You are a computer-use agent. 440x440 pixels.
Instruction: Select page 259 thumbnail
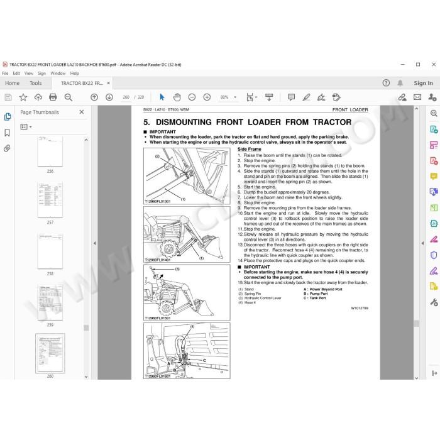pyautogui.click(x=50, y=302)
